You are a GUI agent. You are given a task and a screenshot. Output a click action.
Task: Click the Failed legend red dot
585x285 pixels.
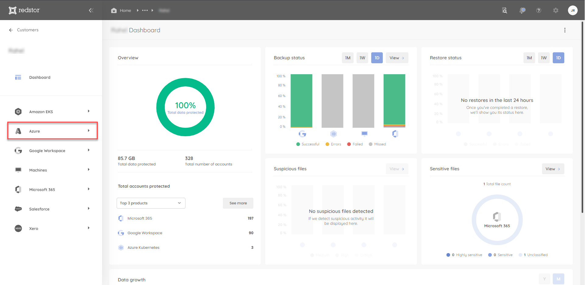point(349,144)
